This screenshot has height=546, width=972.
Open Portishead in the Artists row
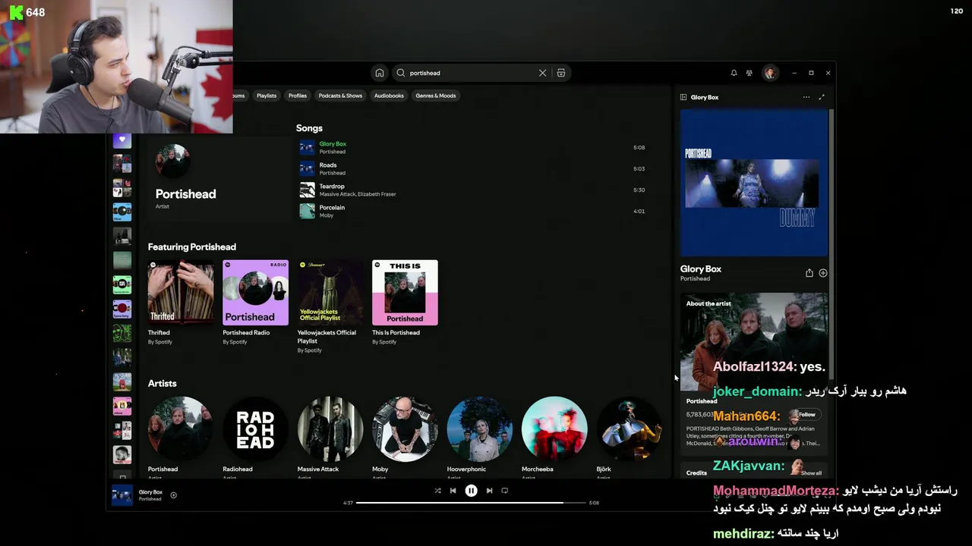(180, 429)
